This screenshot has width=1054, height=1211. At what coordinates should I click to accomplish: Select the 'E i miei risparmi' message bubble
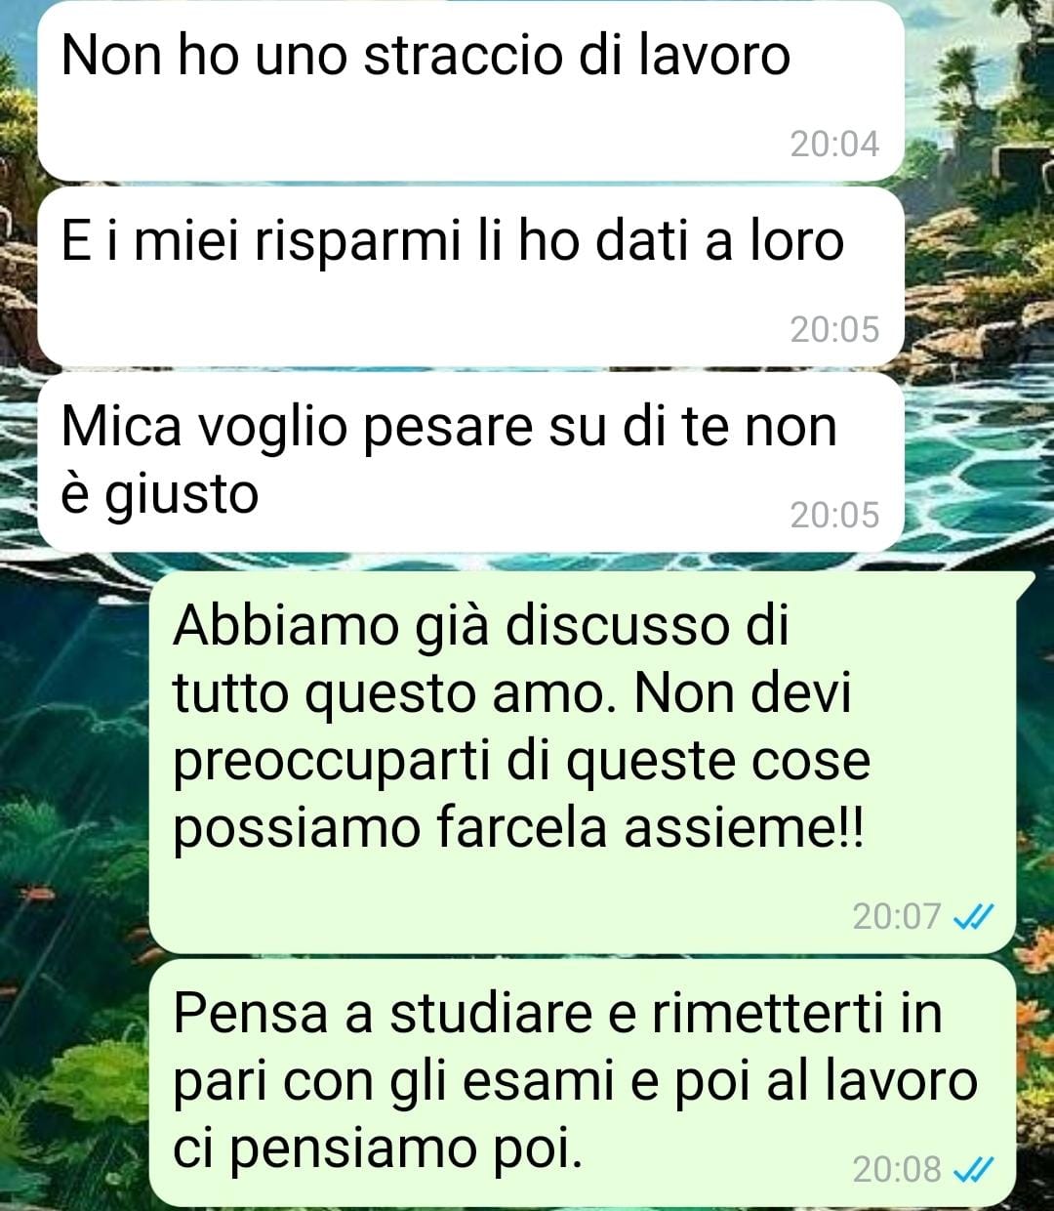tap(470, 276)
